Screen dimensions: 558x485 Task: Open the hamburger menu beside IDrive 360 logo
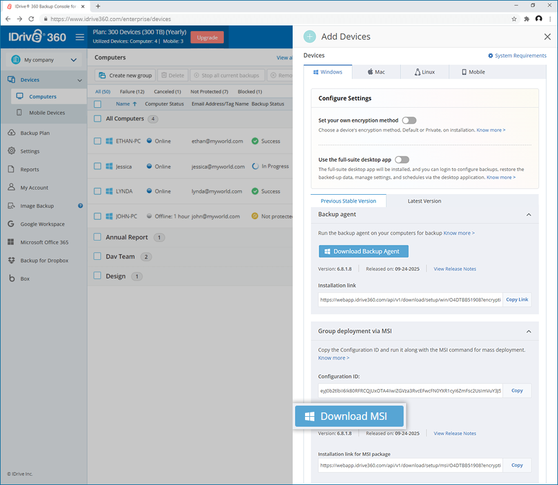point(80,37)
